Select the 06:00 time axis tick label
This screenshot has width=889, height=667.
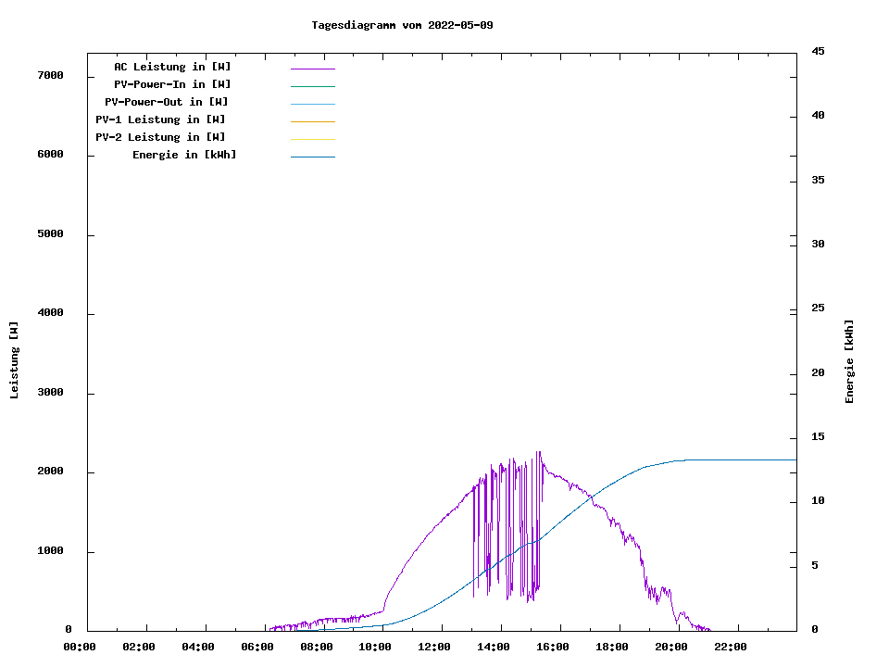tap(257, 647)
